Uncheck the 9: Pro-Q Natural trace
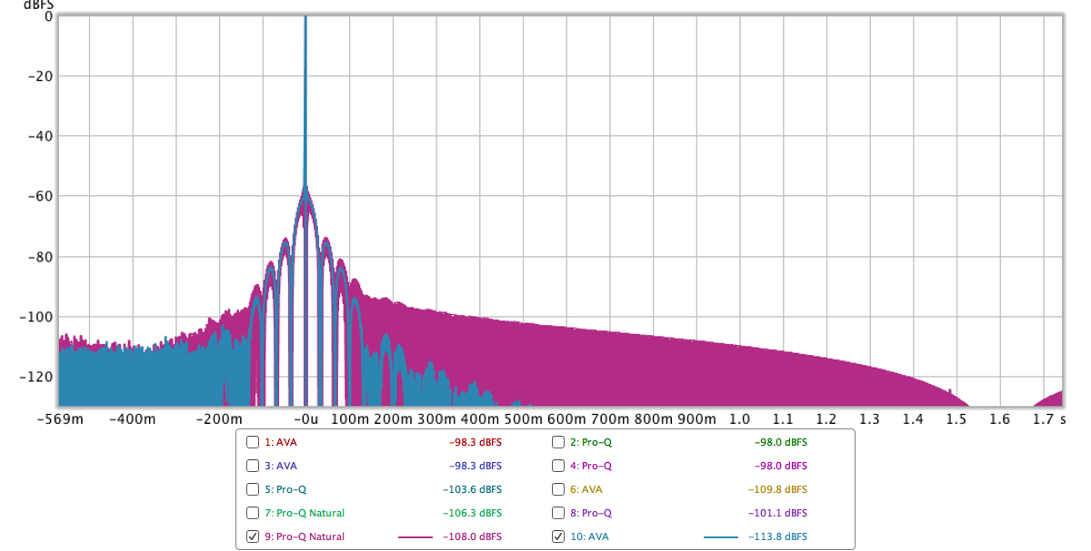 253,536
